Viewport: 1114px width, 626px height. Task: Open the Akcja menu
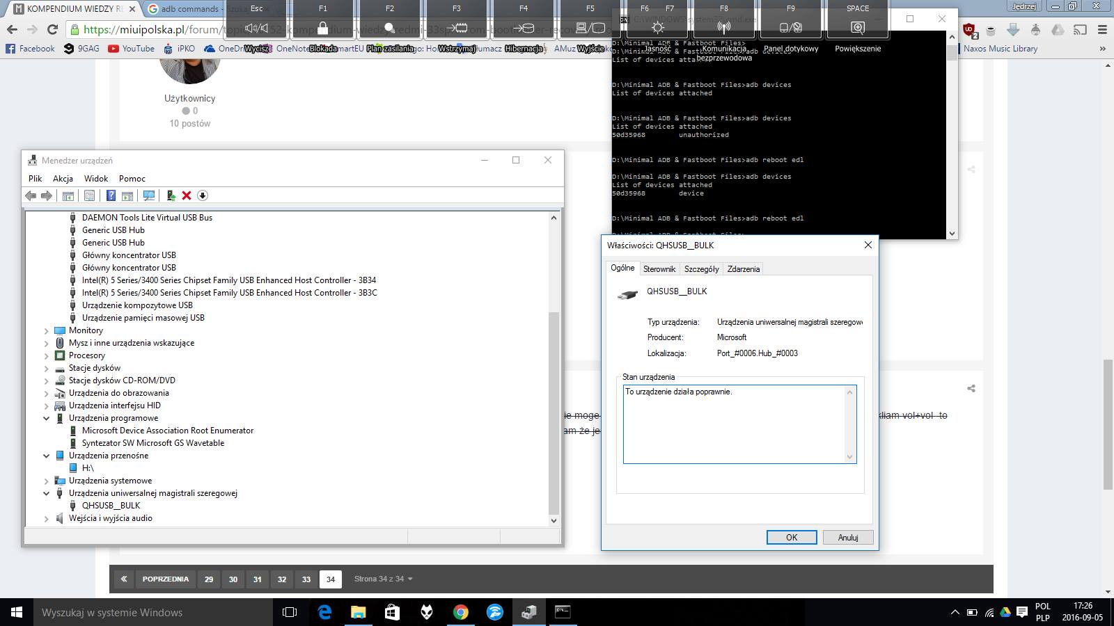(63, 179)
